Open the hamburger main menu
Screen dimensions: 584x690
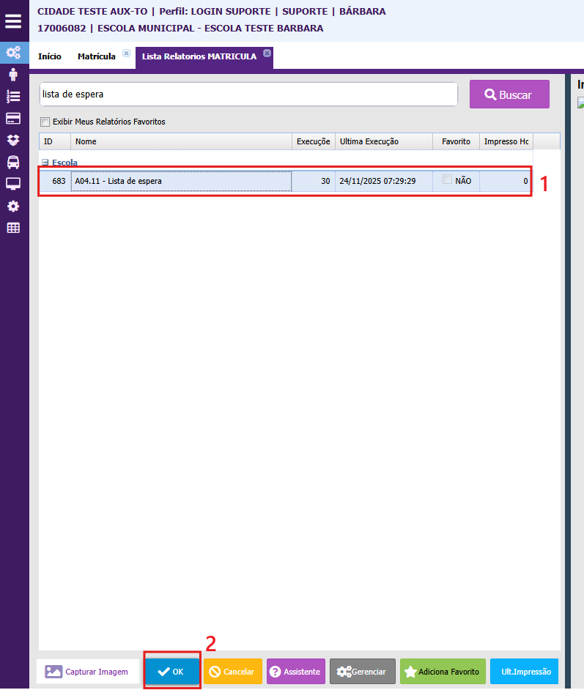[x=13, y=20]
